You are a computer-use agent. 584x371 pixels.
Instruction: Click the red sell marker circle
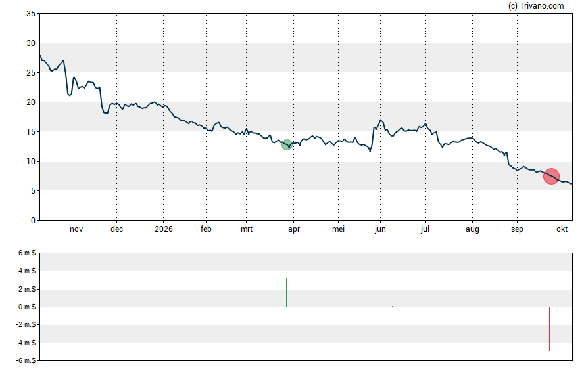point(551,176)
